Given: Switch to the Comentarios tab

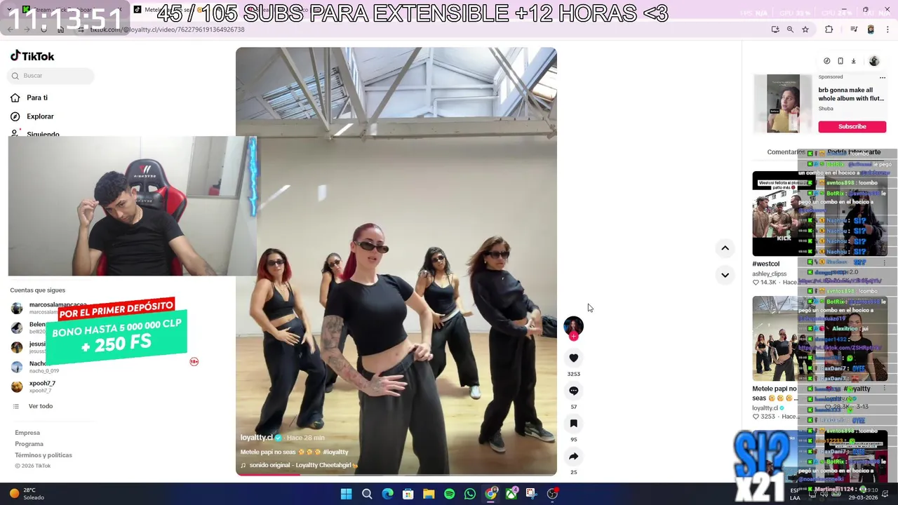Looking at the screenshot, I should pyautogui.click(x=786, y=152).
